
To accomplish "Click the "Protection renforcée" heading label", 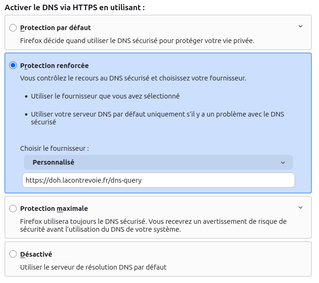I will pyautogui.click(x=55, y=66).
